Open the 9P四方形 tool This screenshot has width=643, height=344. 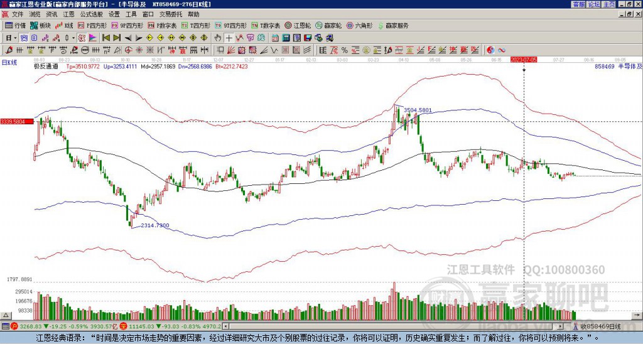[127, 25]
